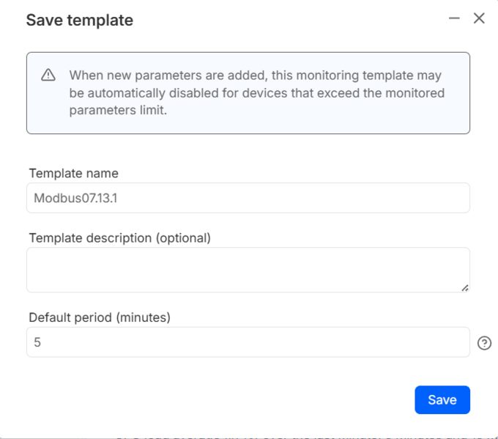Click the "Template description (optional)" label
The height and width of the screenshot is (439, 498).
click(119, 238)
